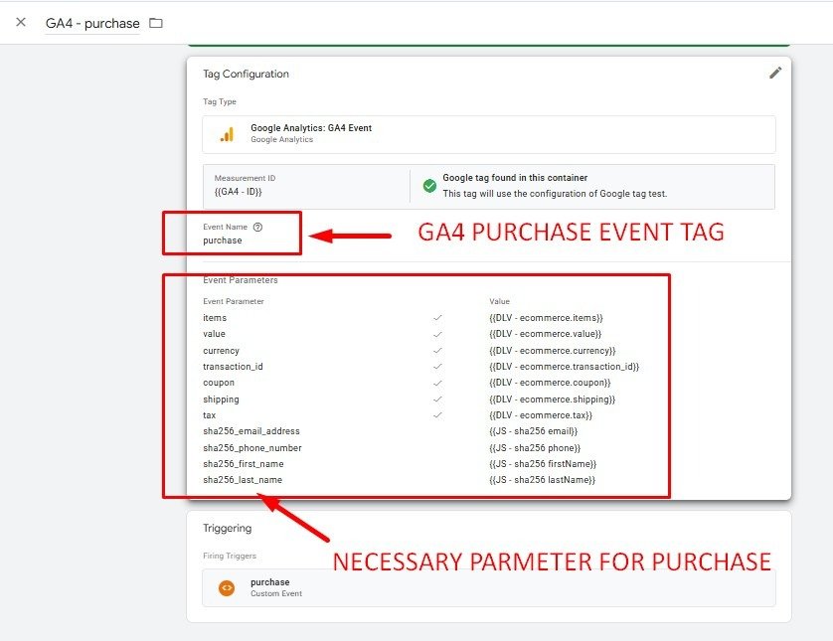This screenshot has height=641, width=833.
Task: Click the sha256_last_name parameter name
Action: click(243, 480)
